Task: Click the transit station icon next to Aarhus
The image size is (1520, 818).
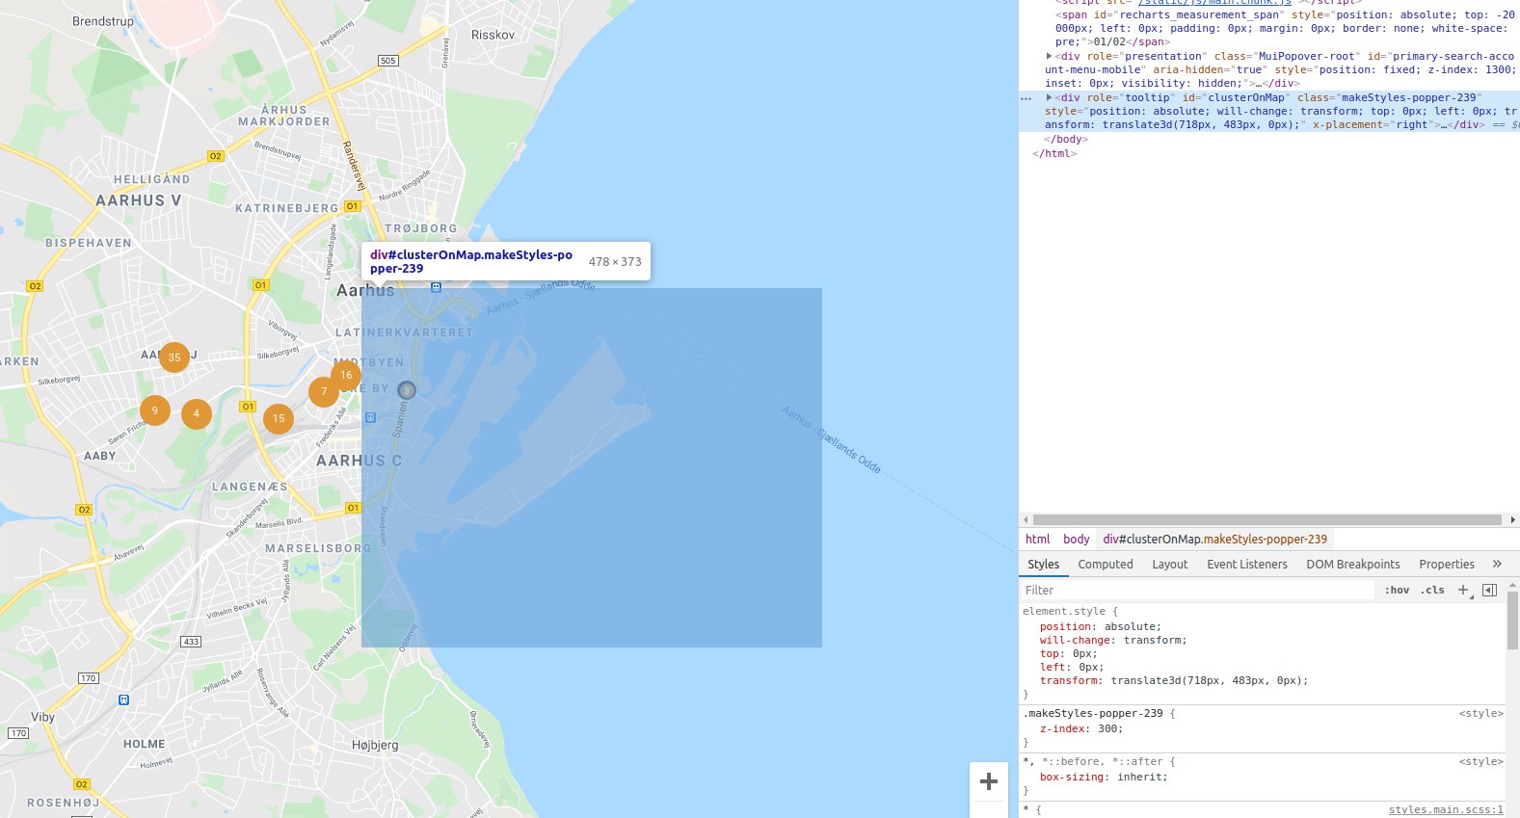Action: pyautogui.click(x=436, y=287)
